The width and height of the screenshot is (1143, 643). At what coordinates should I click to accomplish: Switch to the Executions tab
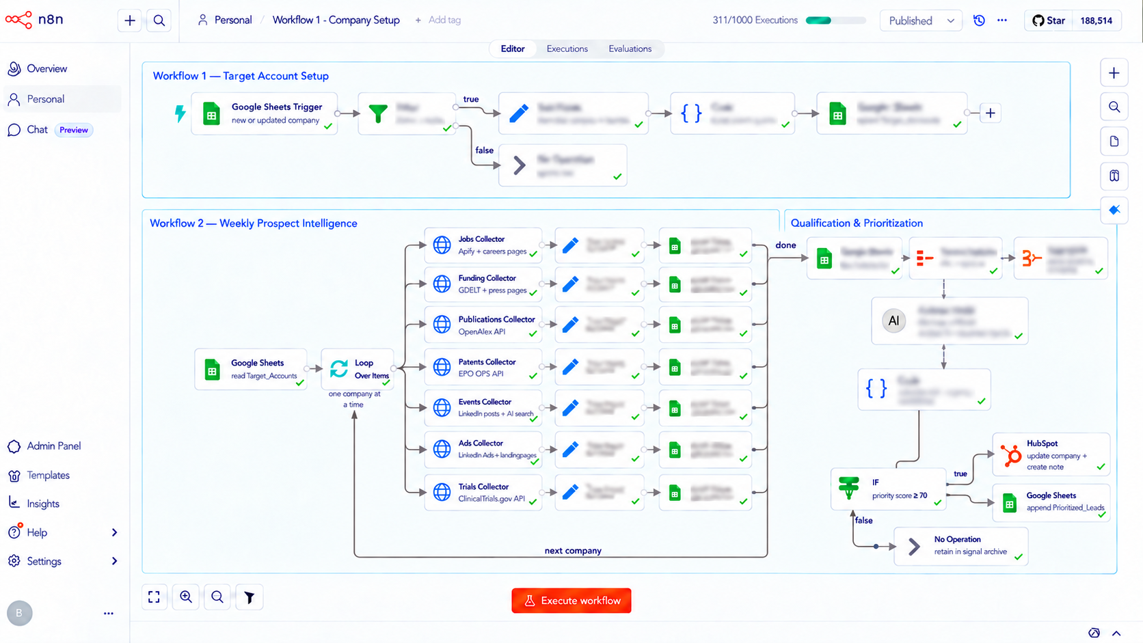coord(567,49)
